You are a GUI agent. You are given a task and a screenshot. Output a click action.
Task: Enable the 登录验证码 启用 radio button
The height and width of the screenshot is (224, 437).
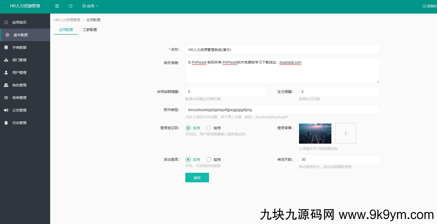pos(188,128)
